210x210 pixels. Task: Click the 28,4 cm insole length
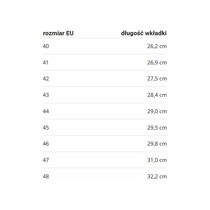pos(157,95)
